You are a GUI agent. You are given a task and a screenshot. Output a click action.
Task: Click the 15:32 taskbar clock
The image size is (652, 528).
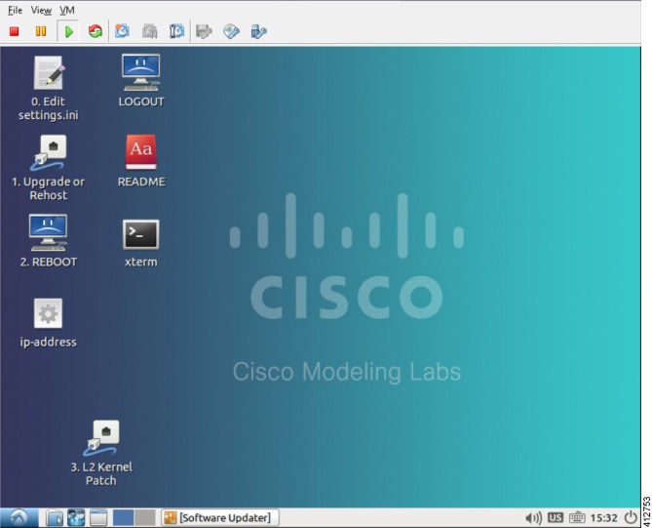(x=604, y=518)
